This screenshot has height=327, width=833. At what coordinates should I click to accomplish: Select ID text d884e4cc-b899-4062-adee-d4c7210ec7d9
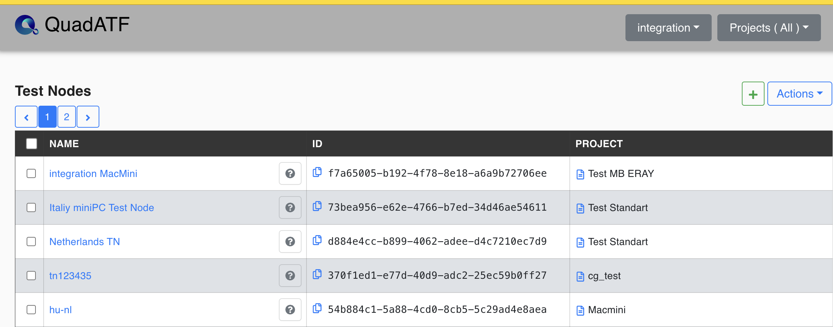click(437, 241)
